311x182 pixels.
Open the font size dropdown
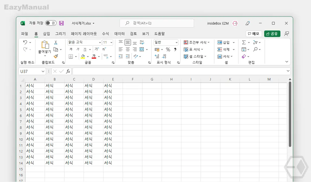(x=111, y=42)
